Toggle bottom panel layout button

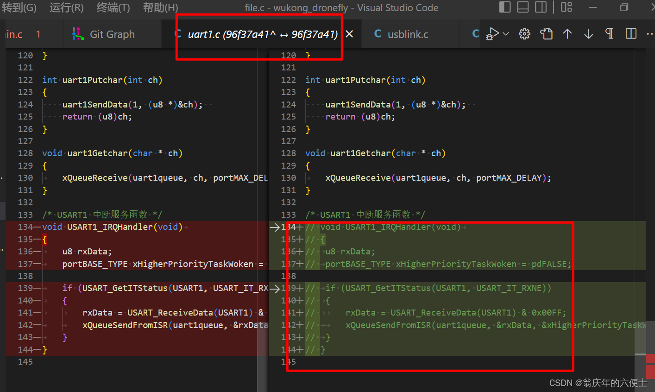523,7
